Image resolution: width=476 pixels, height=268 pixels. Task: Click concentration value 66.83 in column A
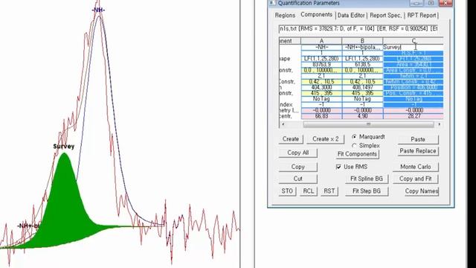pos(321,116)
